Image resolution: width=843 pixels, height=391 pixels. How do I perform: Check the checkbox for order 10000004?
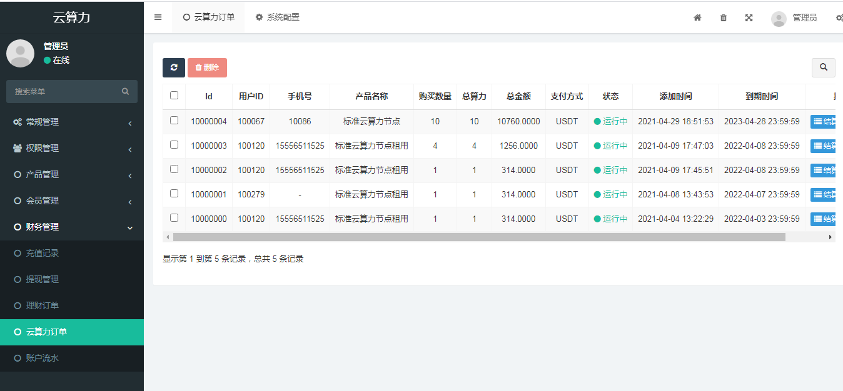(x=174, y=121)
